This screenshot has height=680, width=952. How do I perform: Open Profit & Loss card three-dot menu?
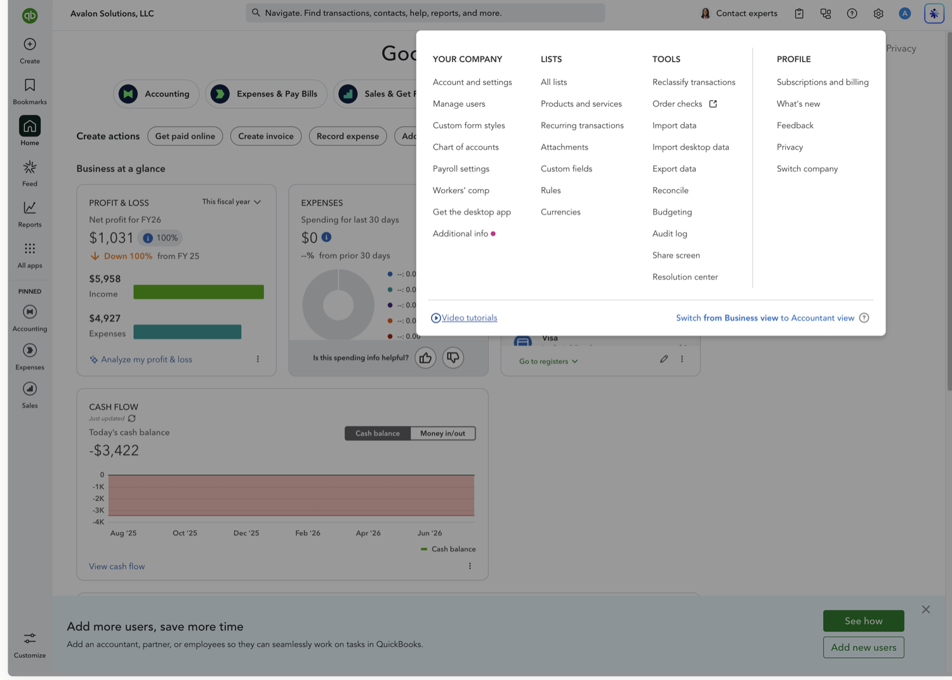tap(258, 359)
